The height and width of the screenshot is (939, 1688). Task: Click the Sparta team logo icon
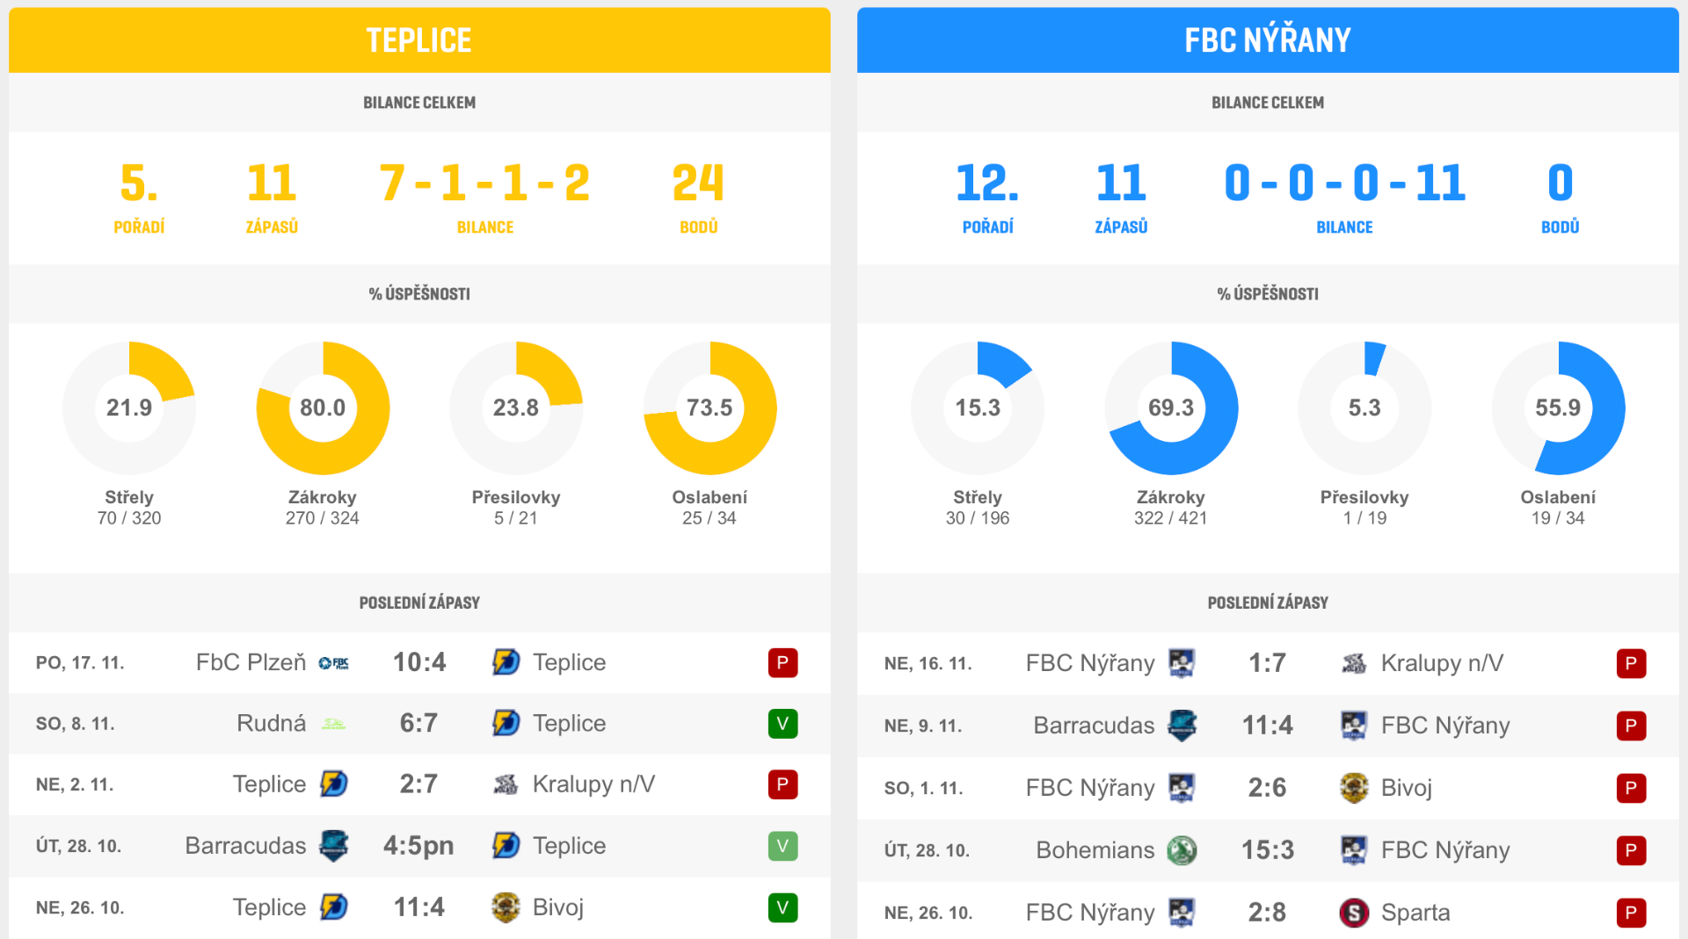pos(1354,913)
